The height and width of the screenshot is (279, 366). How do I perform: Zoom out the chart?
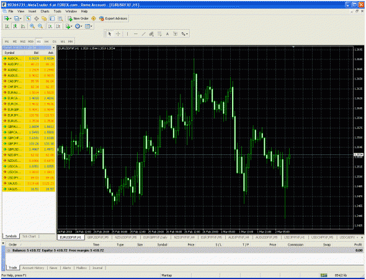click(x=40, y=27)
